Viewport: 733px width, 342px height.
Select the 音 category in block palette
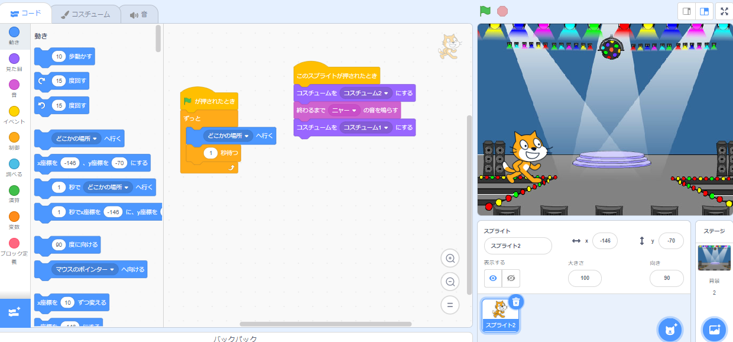coord(14,88)
